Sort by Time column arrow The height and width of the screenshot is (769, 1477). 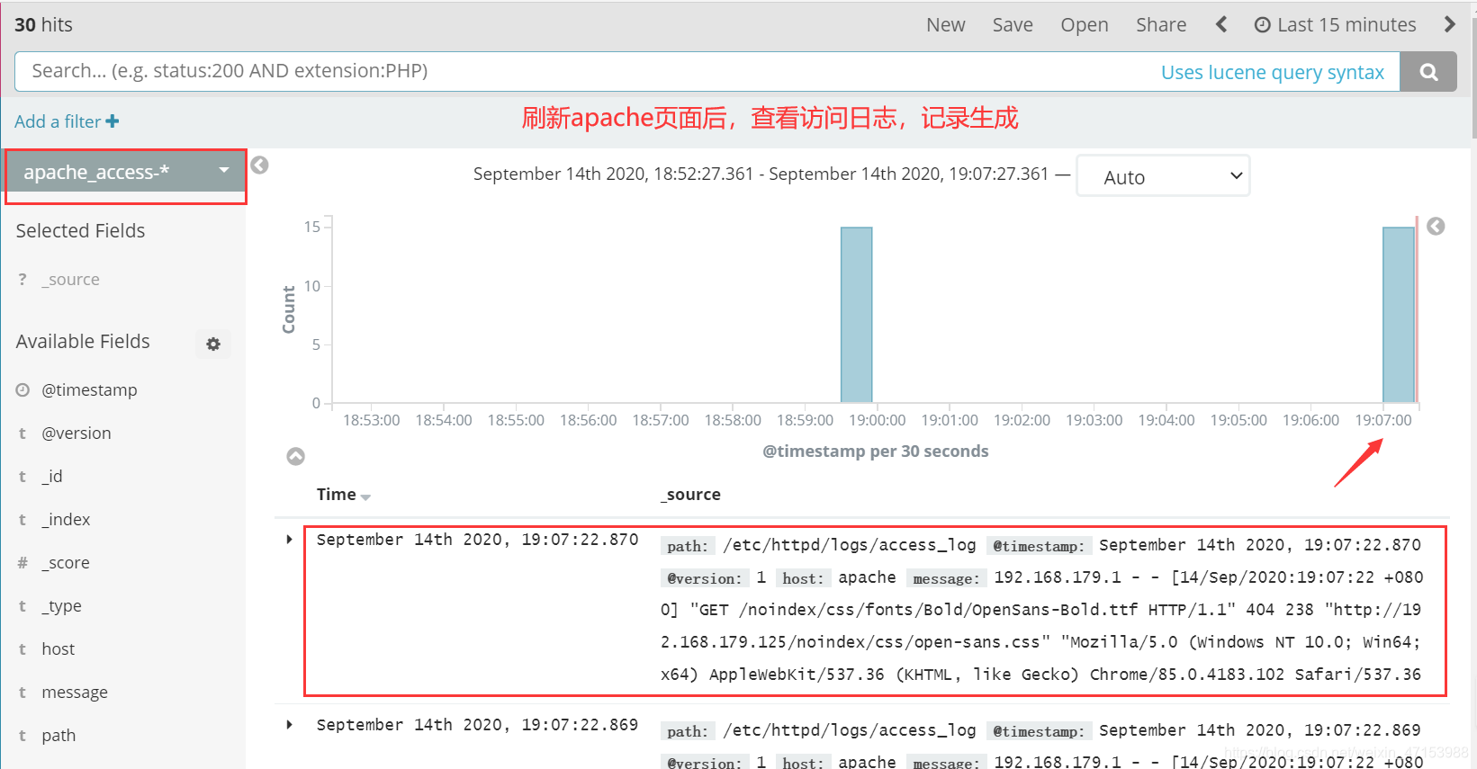(365, 496)
